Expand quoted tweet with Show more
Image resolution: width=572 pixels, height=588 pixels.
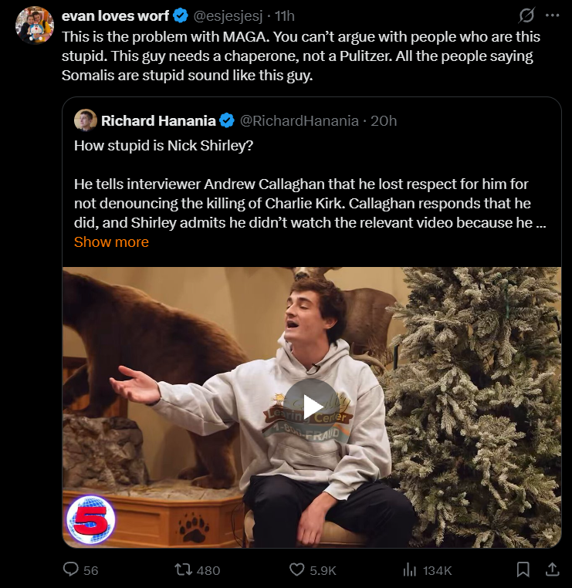tap(111, 242)
